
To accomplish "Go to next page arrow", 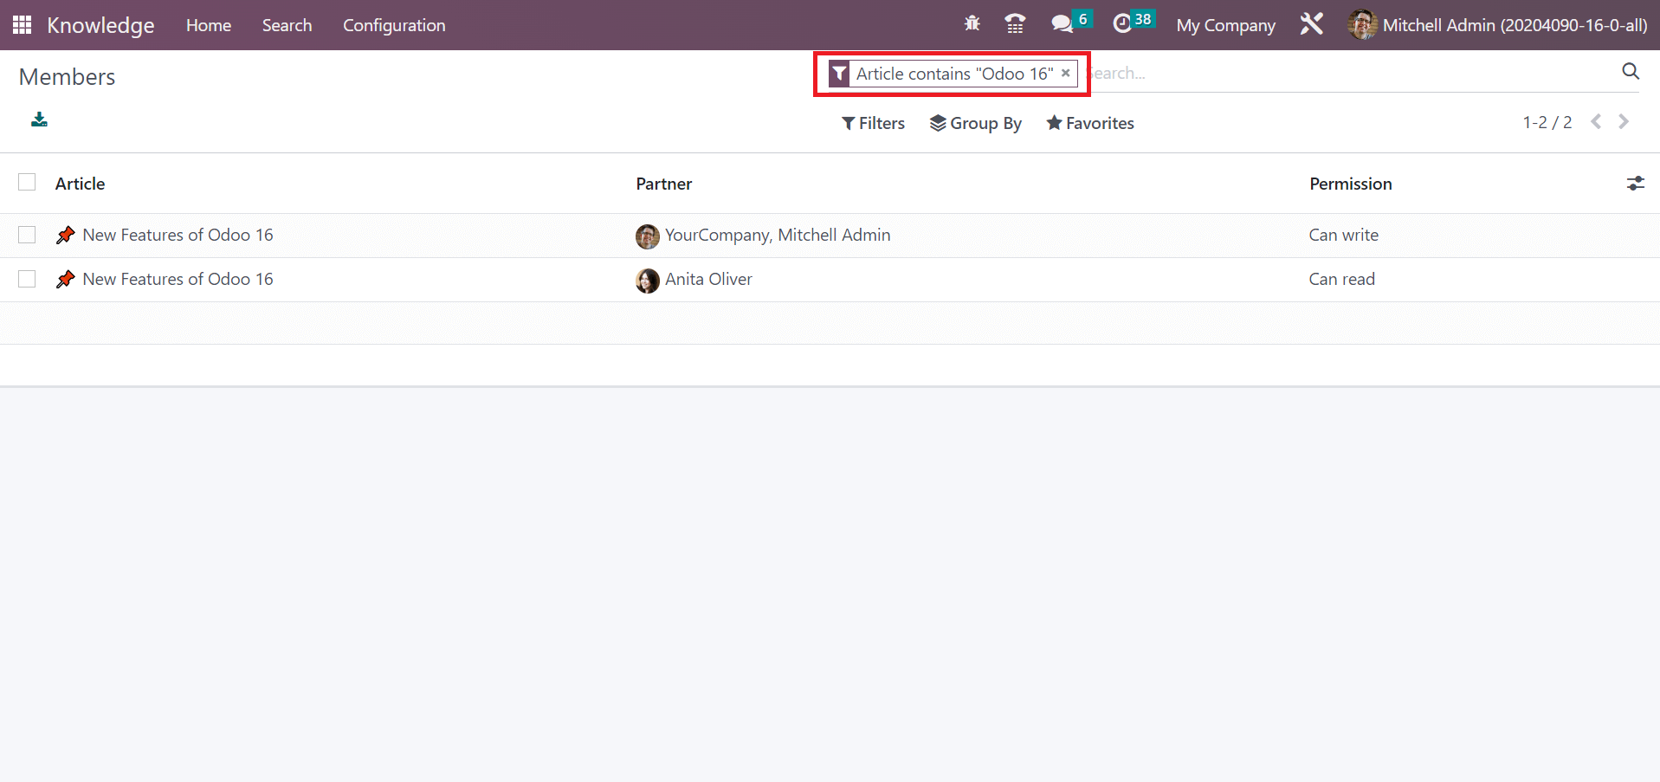I will click(1624, 122).
